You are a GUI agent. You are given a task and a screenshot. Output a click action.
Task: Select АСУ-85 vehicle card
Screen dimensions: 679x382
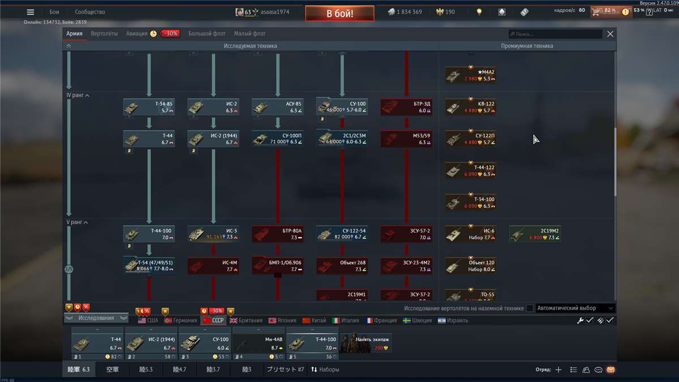pos(278,107)
